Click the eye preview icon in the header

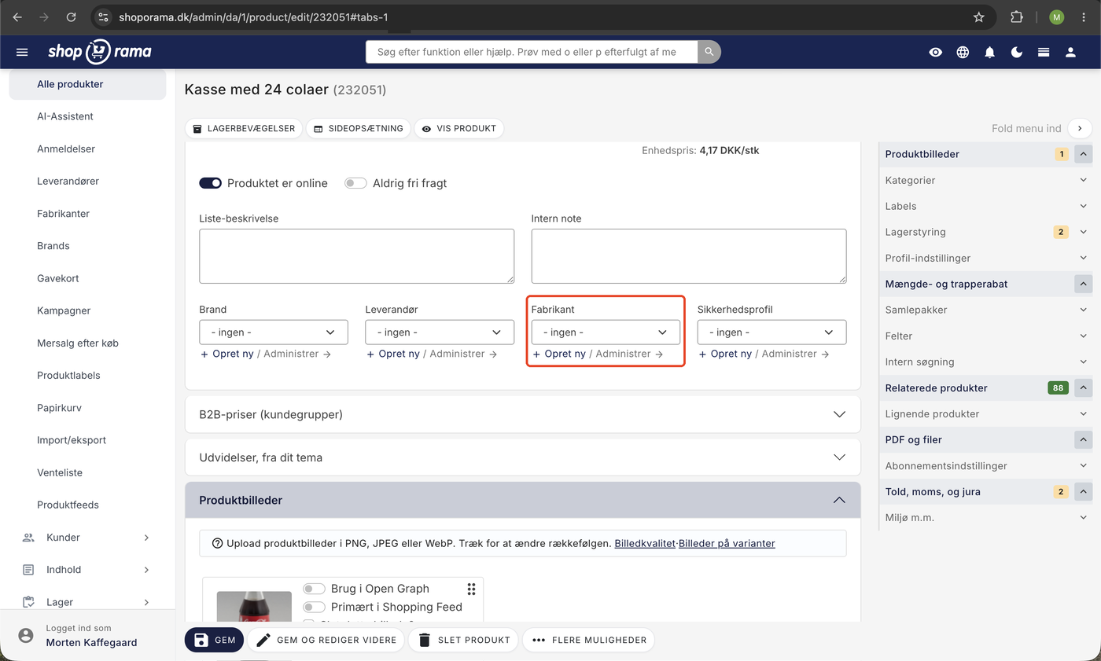(935, 52)
